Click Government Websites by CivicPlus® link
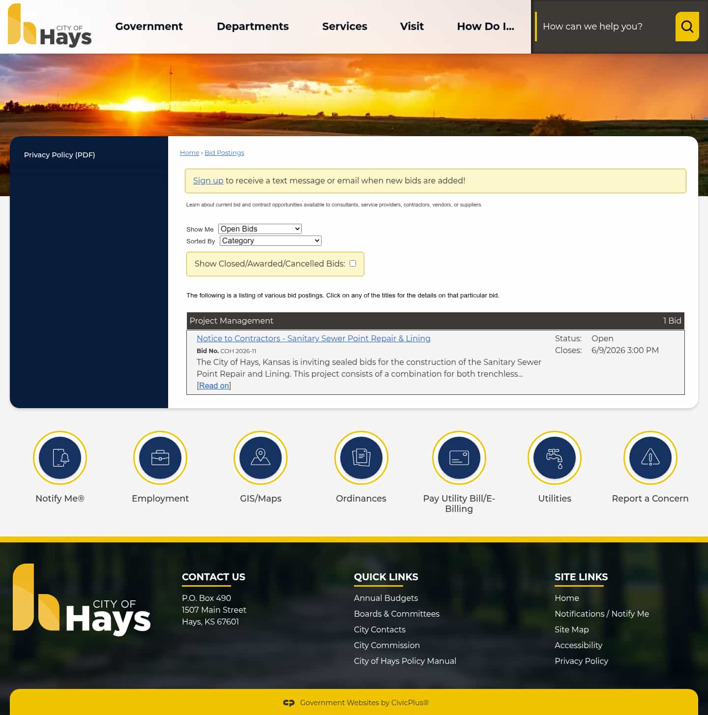This screenshot has width=708, height=715. pyautogui.click(x=364, y=703)
